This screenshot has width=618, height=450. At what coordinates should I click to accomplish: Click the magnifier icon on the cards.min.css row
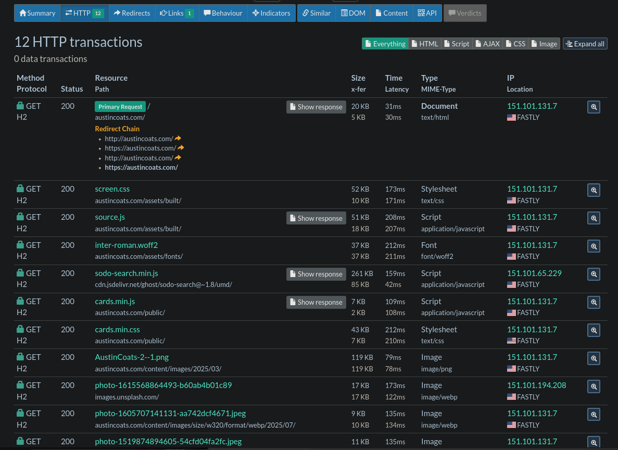(594, 330)
